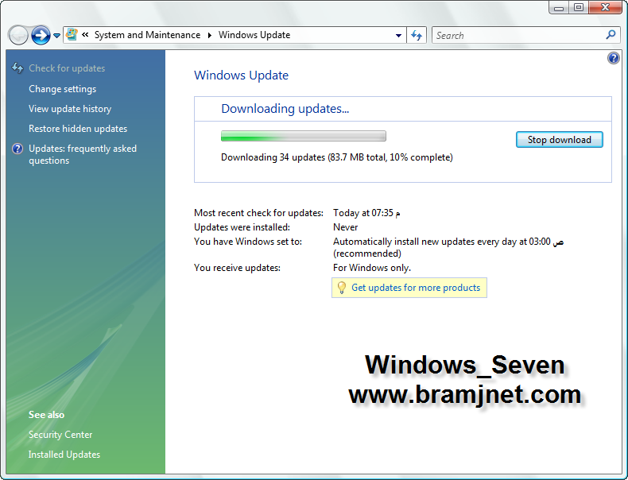Click the Stop download button
This screenshot has height=480, width=628.
[x=559, y=140]
